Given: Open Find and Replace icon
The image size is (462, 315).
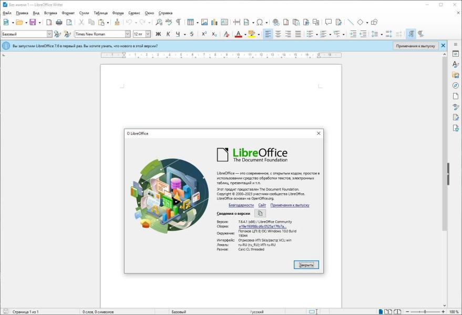Looking at the screenshot, I should pyautogui.click(x=159, y=22).
